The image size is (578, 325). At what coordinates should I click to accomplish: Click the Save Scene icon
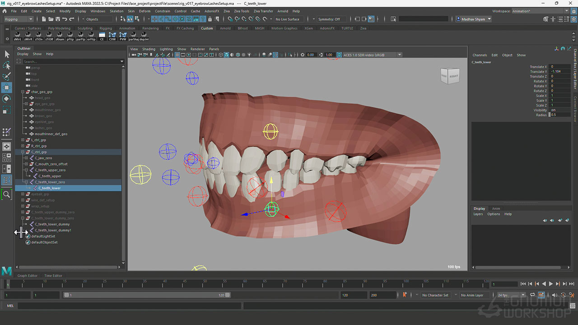[57, 19]
